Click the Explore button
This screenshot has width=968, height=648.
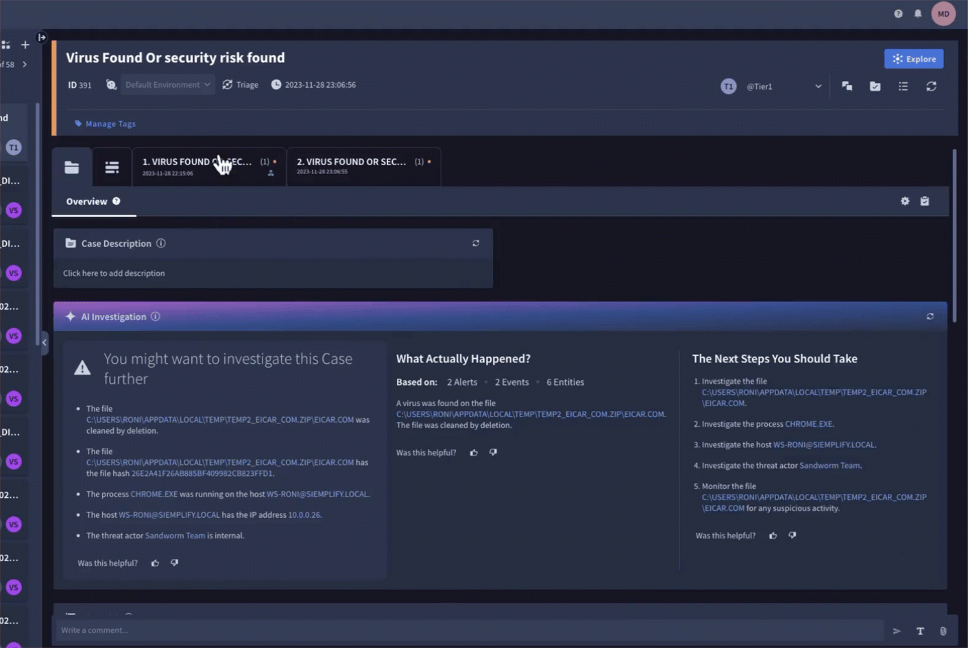pyautogui.click(x=913, y=59)
